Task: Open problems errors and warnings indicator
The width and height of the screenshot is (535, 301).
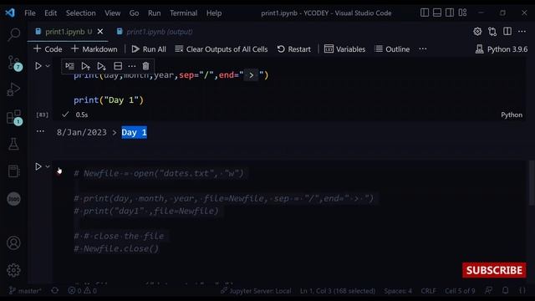Action: [x=82, y=291]
